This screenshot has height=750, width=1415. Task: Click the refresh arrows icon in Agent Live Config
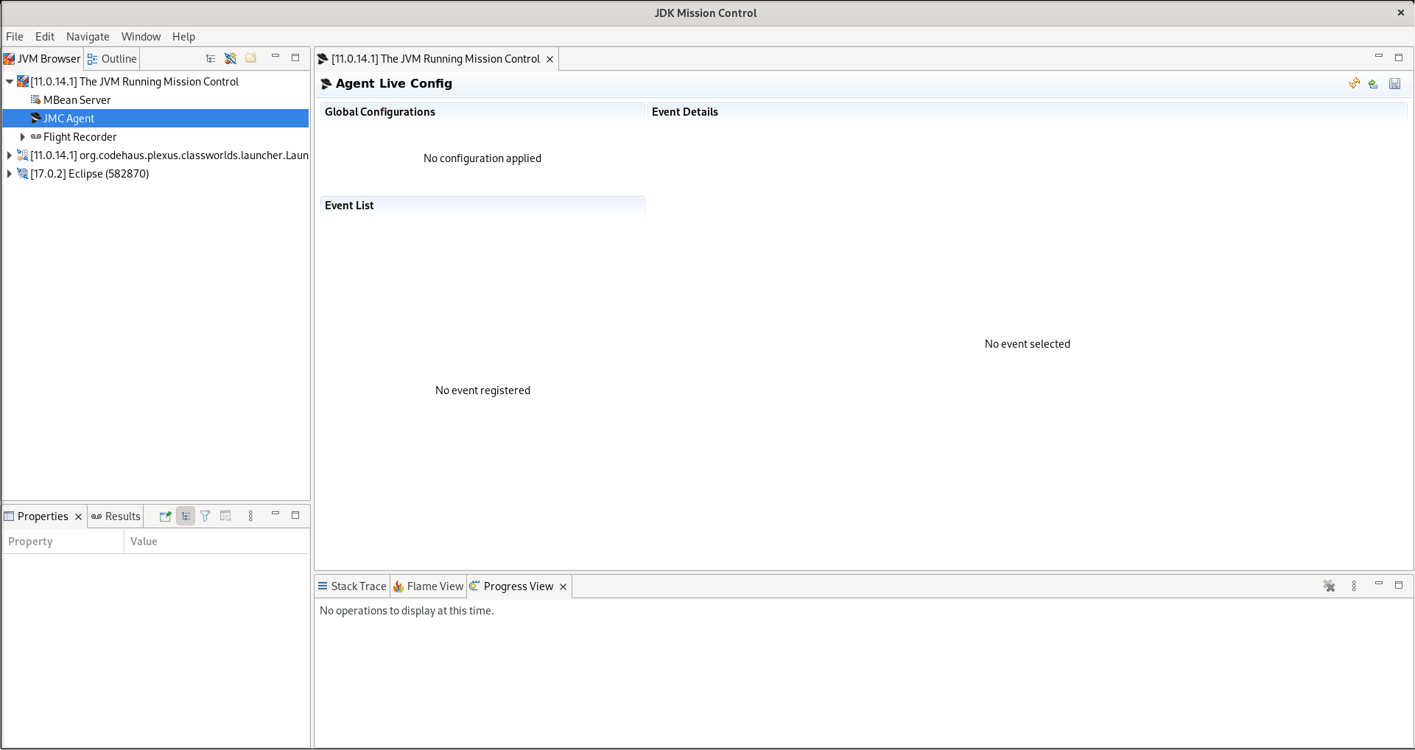coord(1354,84)
